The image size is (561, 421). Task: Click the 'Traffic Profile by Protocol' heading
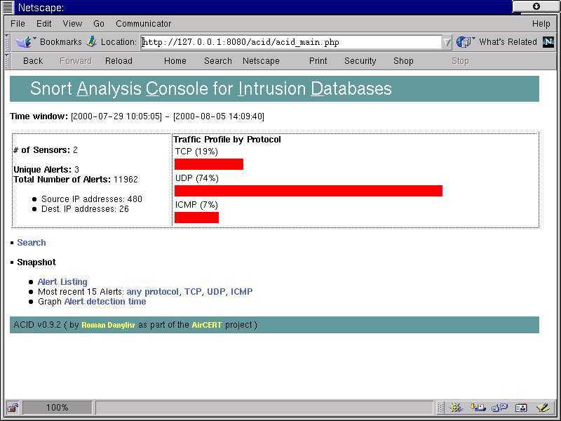click(x=227, y=140)
